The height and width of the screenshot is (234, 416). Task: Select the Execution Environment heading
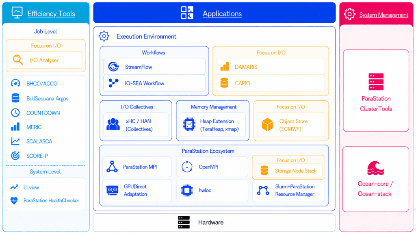146,36
